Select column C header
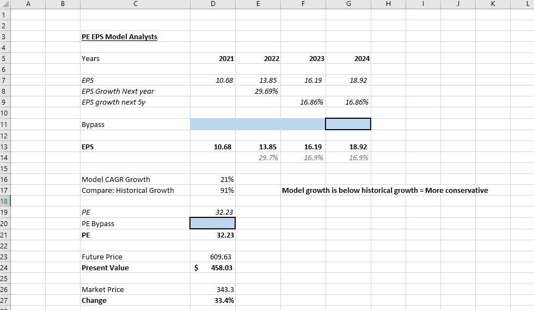The image size is (534, 310). (x=135, y=4)
